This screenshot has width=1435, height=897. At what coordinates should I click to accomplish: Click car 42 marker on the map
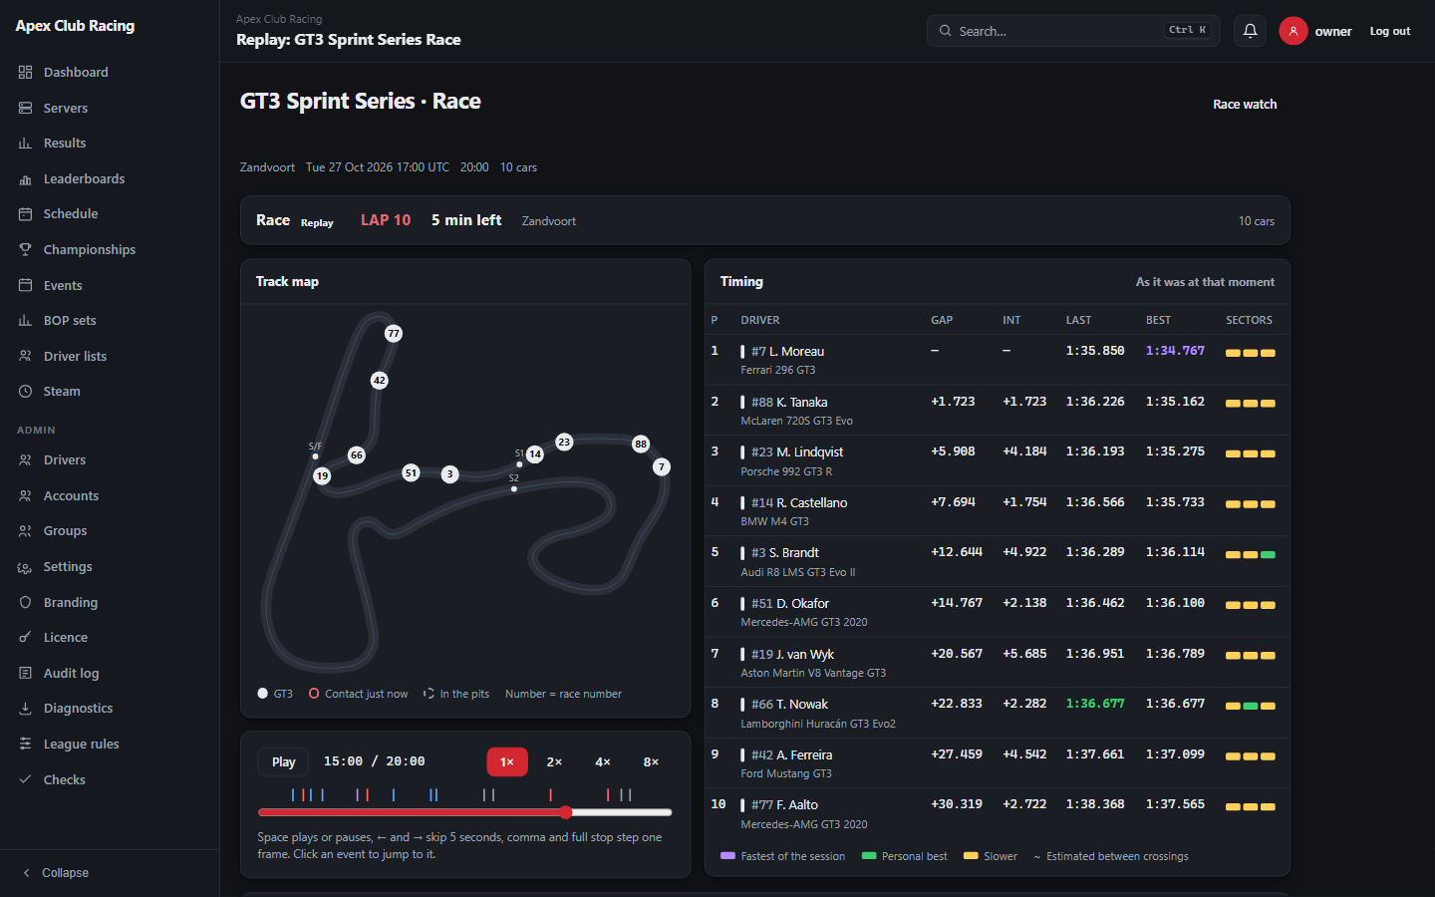(x=379, y=380)
